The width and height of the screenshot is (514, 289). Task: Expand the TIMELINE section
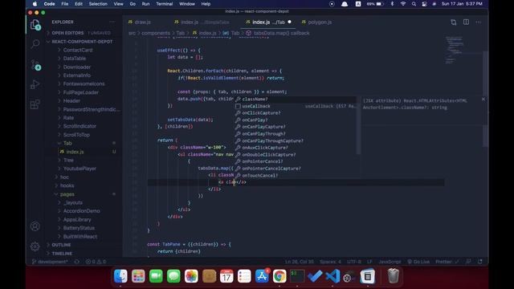(x=62, y=254)
